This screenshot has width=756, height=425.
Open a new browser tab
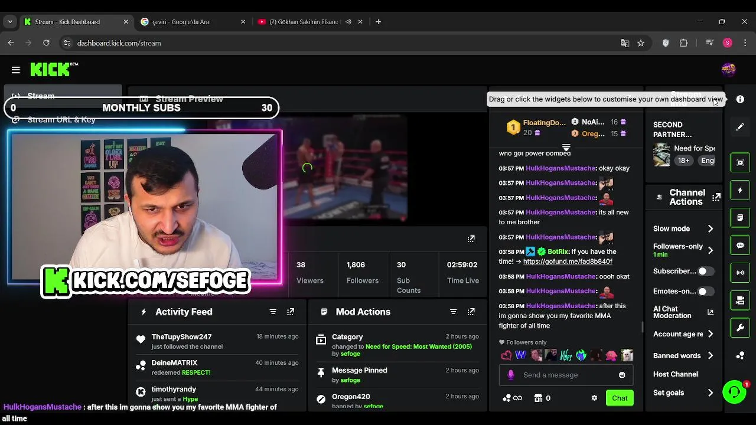click(378, 22)
